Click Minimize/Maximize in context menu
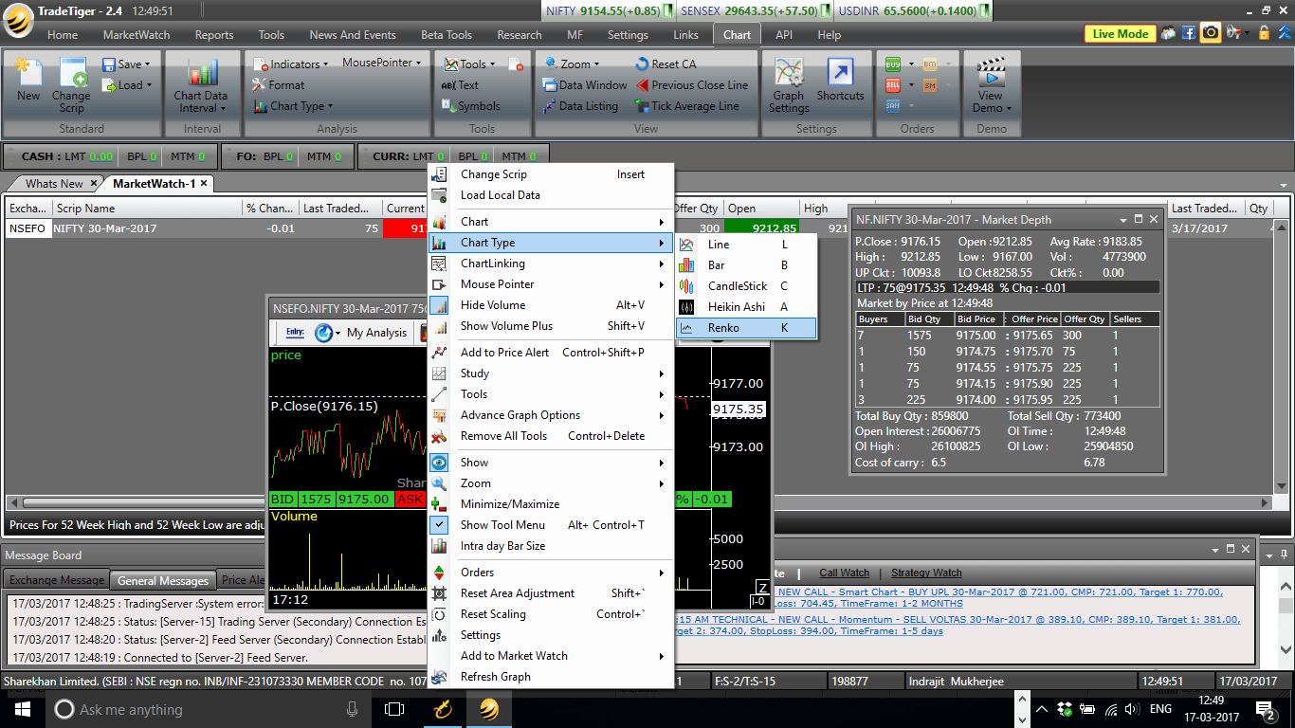The image size is (1295, 728). [551, 504]
